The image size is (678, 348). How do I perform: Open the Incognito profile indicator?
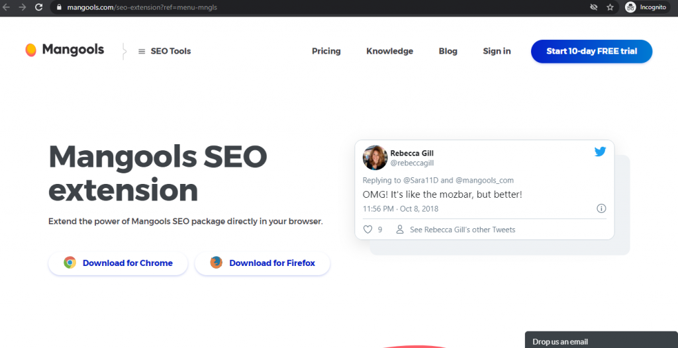tap(646, 7)
